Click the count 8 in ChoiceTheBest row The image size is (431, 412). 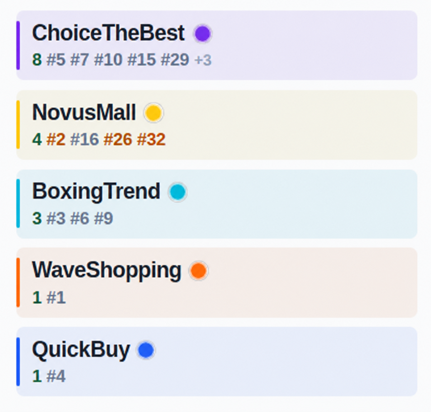pyautogui.click(x=37, y=60)
